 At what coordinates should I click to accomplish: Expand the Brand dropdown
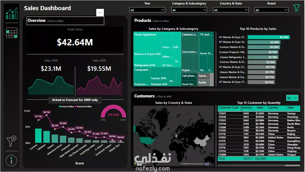271,10
